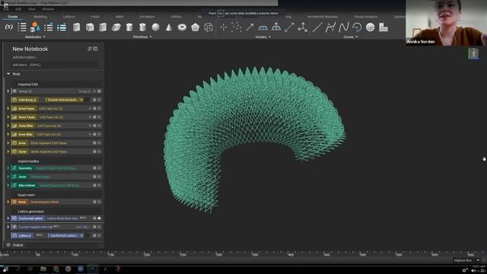Open the Vectors group dropdown
The height and width of the screenshot is (274, 487).
[263, 37]
